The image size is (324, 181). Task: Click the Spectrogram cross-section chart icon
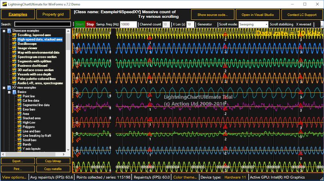(x=14, y=57)
